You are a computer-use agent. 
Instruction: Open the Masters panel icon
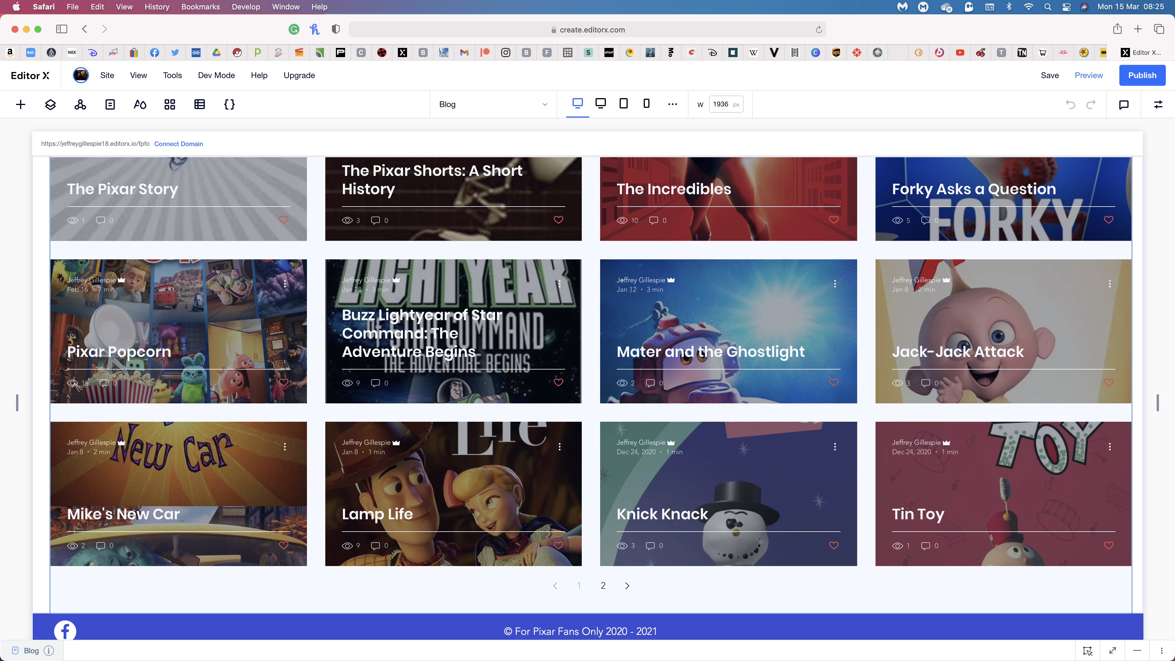click(80, 104)
